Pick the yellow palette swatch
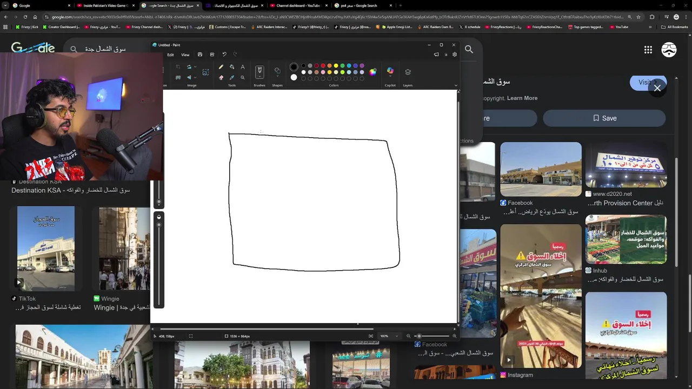The width and height of the screenshot is (692, 389). (x=336, y=66)
